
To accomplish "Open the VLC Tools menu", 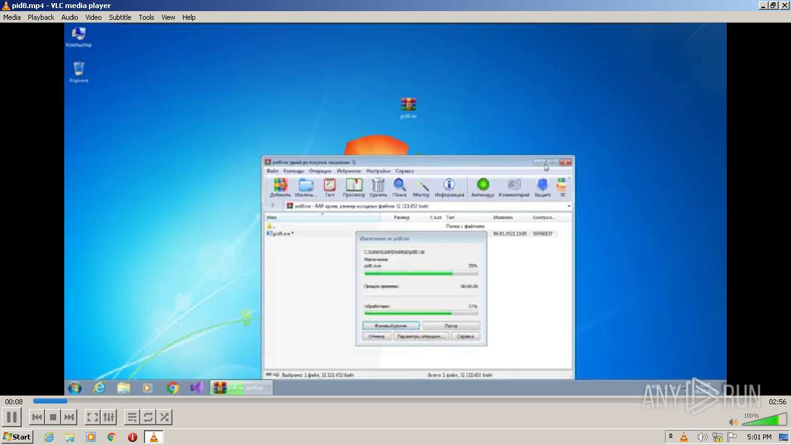I will click(146, 17).
